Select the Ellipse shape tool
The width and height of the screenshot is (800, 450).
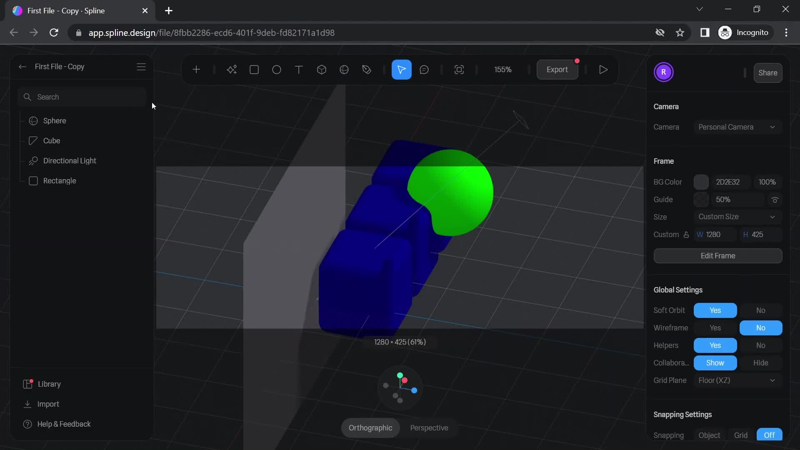coord(276,69)
